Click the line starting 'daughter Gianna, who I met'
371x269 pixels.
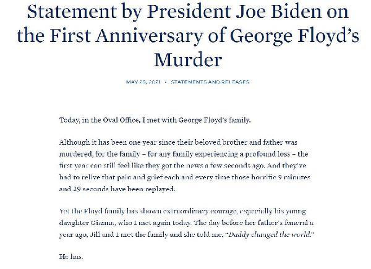(x=186, y=223)
